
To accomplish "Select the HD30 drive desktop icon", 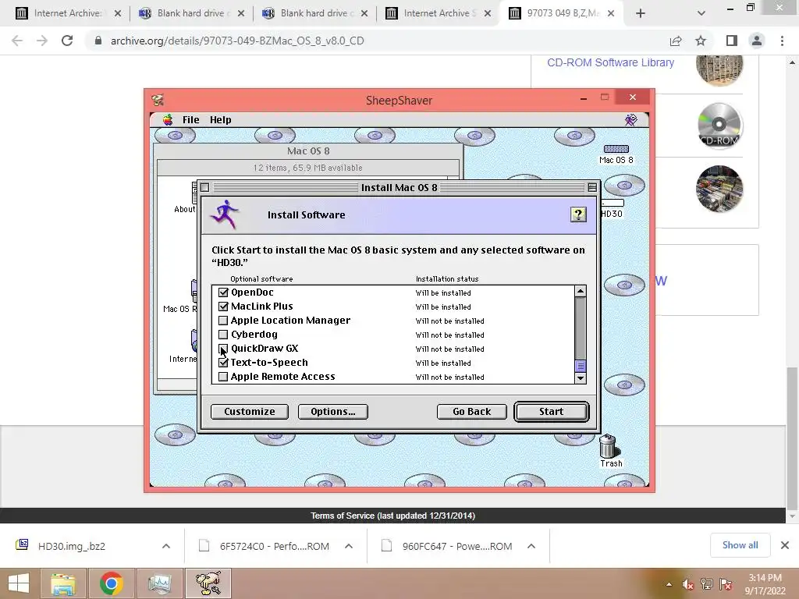I will (612, 208).
